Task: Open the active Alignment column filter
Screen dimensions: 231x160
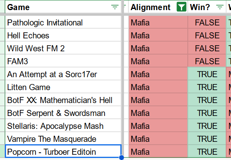Action: tap(181, 7)
